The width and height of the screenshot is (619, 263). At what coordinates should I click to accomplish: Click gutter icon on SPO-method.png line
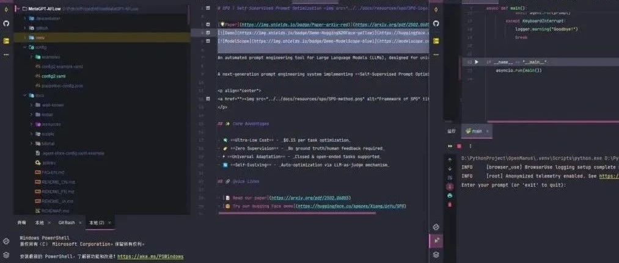click(x=208, y=99)
